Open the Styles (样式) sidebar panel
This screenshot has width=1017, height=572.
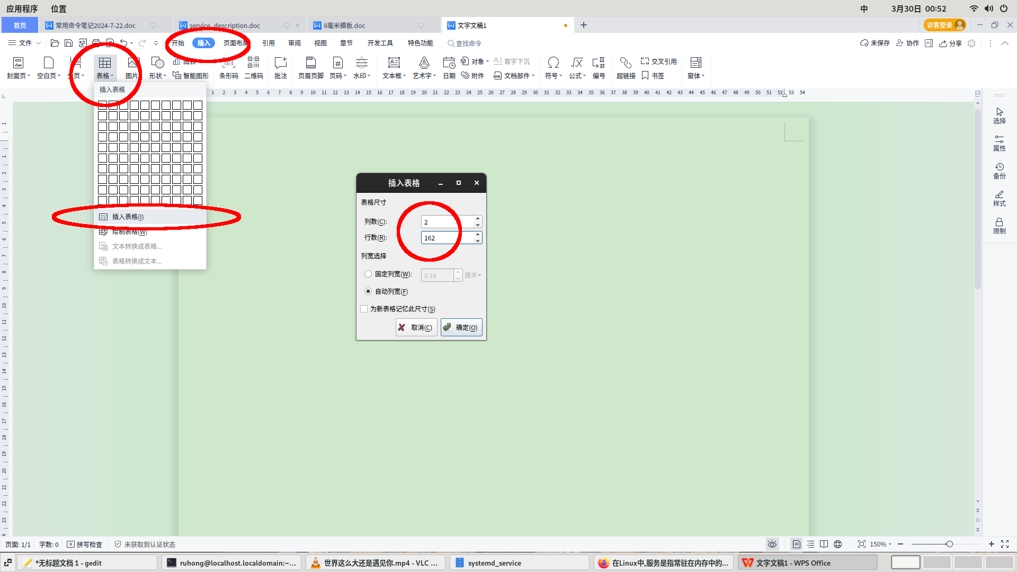point(999,198)
